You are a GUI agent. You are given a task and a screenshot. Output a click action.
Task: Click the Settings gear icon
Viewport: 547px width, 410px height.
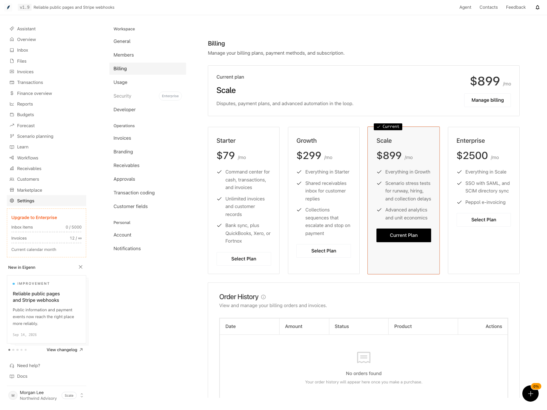12,201
